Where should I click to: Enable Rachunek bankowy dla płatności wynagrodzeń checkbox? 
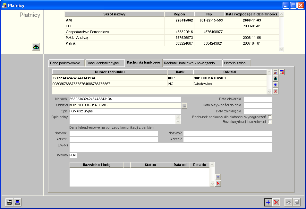click(270, 117)
